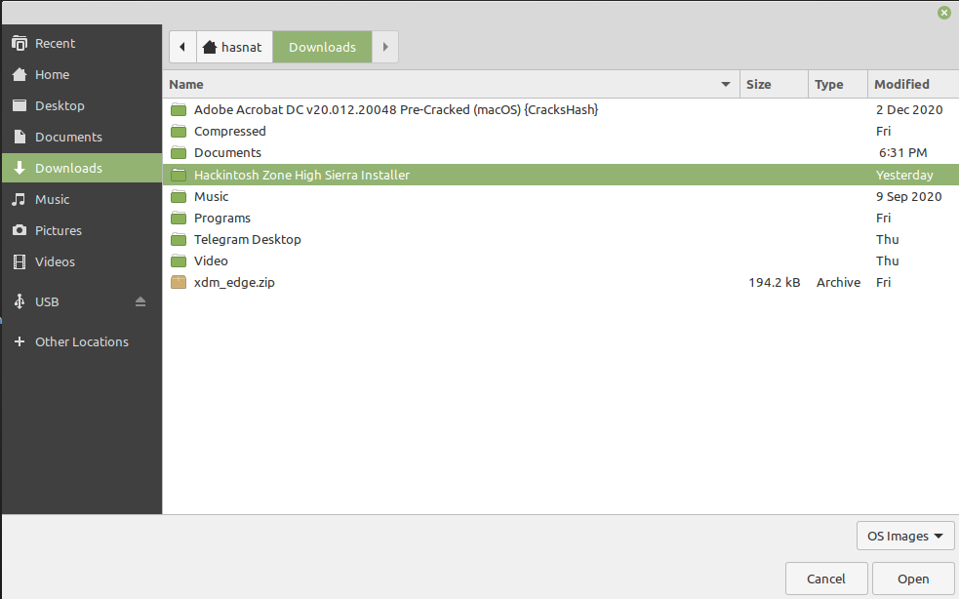Screen dimensions: 959x599
Task: Open Other Locations
Action: pyautogui.click(x=81, y=342)
